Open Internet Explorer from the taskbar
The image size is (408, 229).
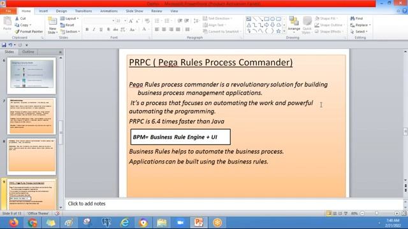pos(125,223)
